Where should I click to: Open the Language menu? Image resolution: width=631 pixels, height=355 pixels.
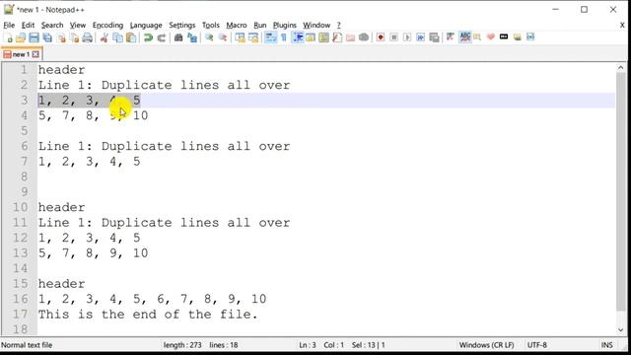click(146, 25)
